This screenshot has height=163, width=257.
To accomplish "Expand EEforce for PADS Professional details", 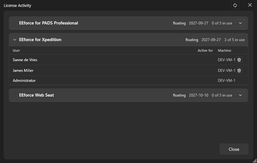I will point(240,23).
